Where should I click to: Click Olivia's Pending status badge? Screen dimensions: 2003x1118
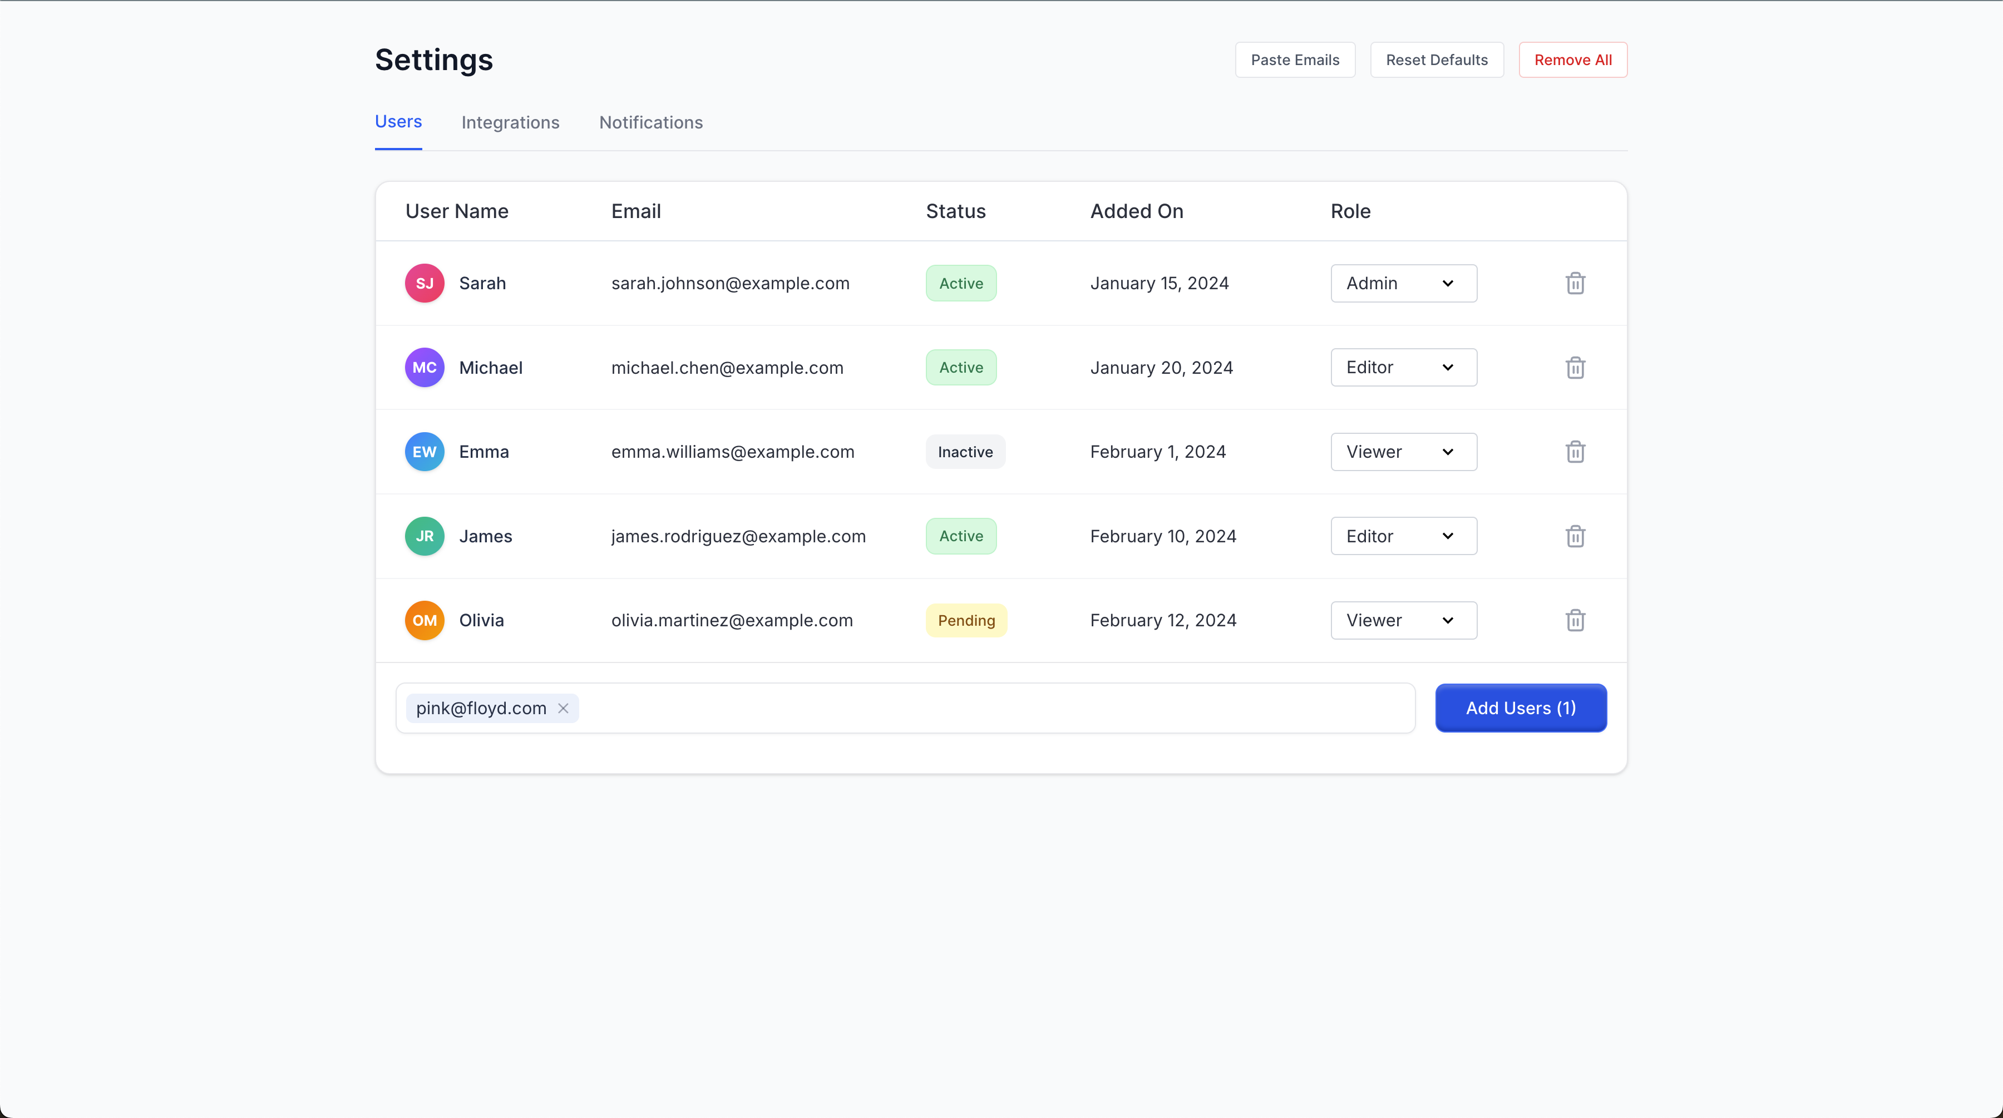point(966,620)
